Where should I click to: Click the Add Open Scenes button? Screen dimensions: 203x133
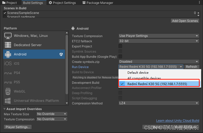click(x=185, y=21)
